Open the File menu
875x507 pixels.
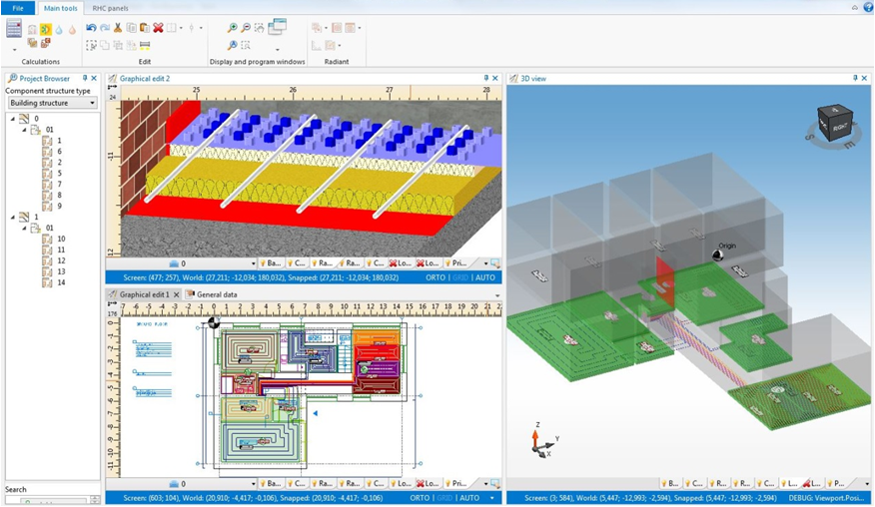[x=17, y=8]
